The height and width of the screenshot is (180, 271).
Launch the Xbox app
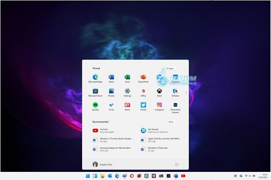coord(159,91)
